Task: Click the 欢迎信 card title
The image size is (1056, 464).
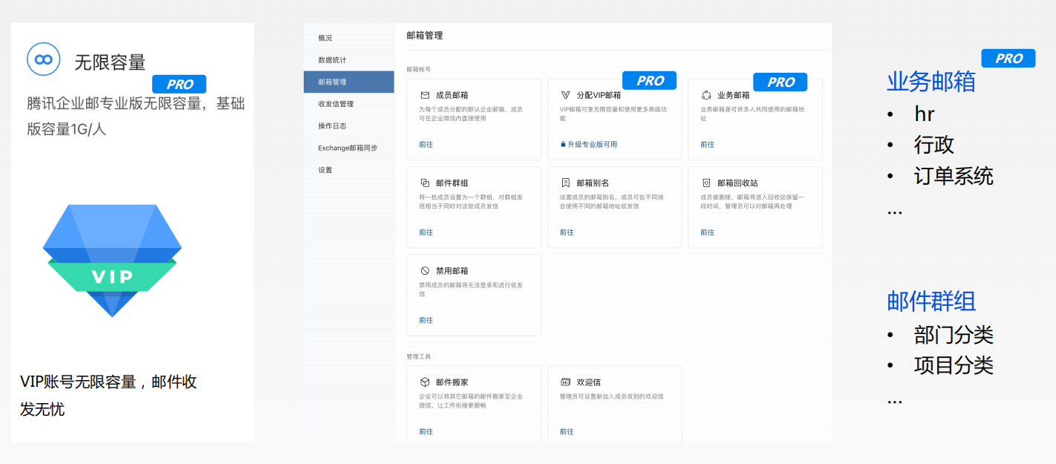Action: point(589,382)
